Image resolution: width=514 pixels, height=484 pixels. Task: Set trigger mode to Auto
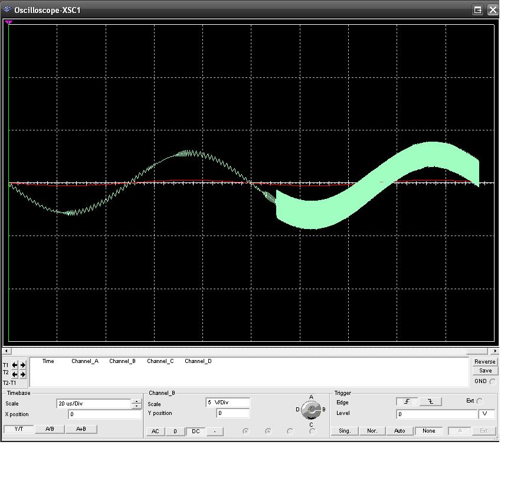pyautogui.click(x=400, y=431)
